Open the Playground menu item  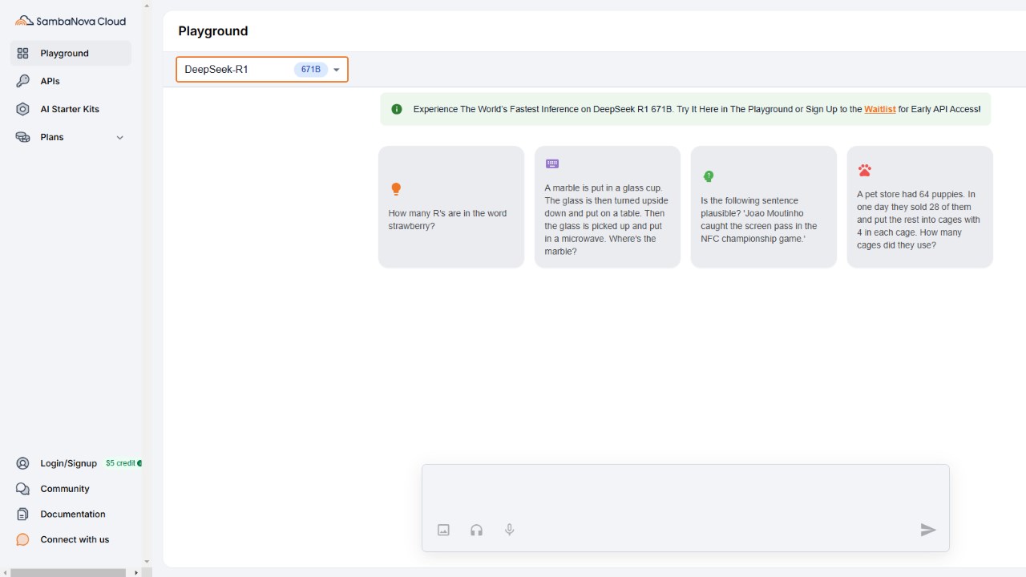pyautogui.click(x=71, y=54)
